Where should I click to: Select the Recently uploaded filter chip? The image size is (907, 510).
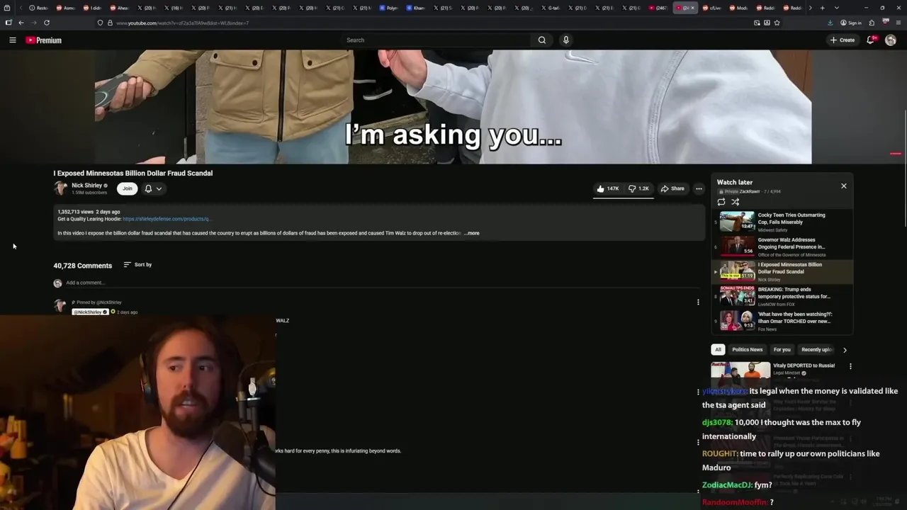[x=816, y=349]
